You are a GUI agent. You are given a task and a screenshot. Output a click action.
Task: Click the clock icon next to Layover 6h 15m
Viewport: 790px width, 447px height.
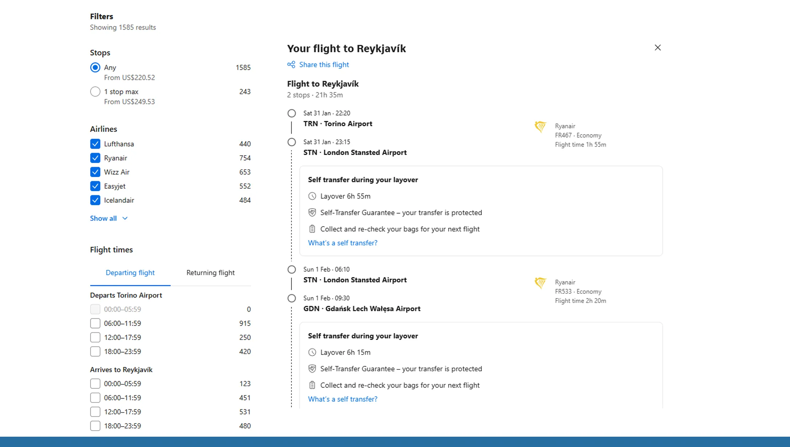(x=312, y=352)
